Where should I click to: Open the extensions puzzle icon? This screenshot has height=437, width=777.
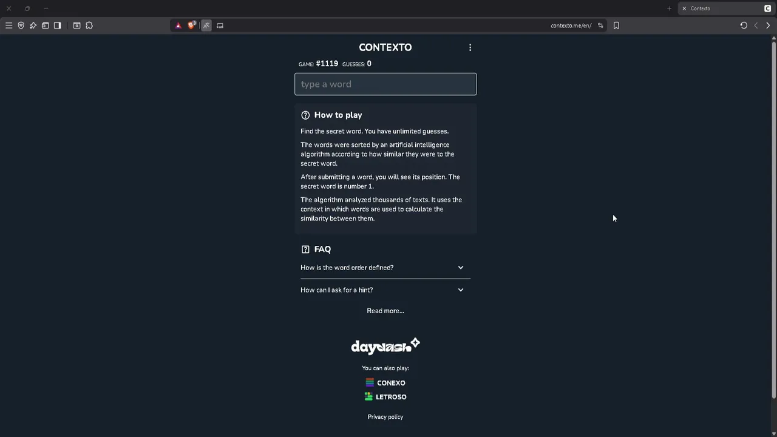pos(89,25)
